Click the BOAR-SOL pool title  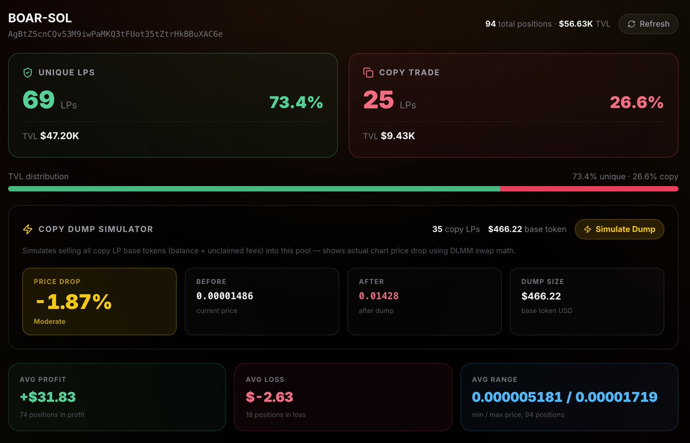[x=40, y=18]
